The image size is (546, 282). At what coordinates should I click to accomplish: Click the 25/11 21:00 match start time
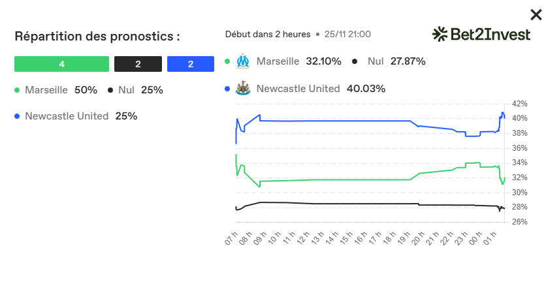(x=349, y=34)
